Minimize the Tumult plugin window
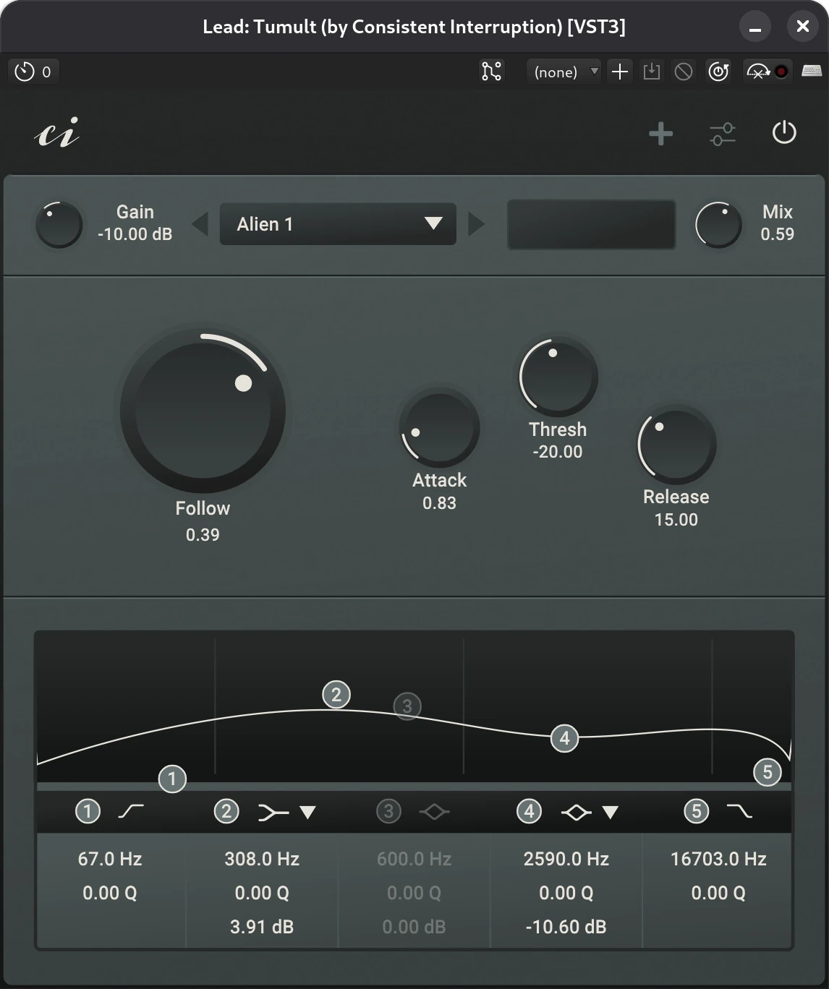 755,27
